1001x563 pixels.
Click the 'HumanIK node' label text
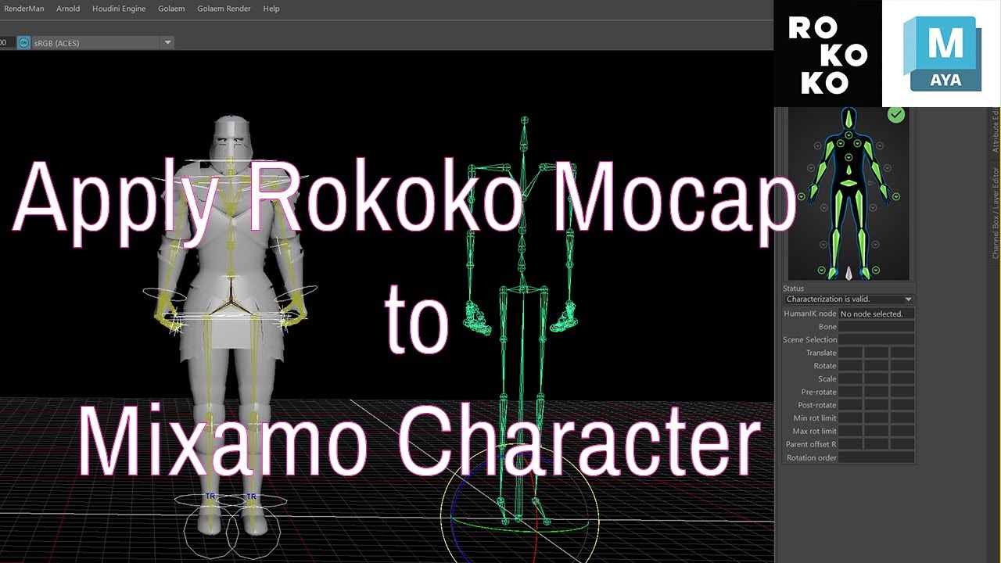point(810,314)
